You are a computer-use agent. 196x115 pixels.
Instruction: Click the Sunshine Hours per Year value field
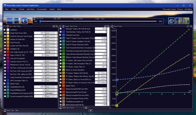40,36
